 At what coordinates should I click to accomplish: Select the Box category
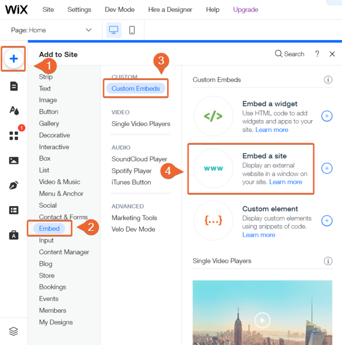[44, 158]
